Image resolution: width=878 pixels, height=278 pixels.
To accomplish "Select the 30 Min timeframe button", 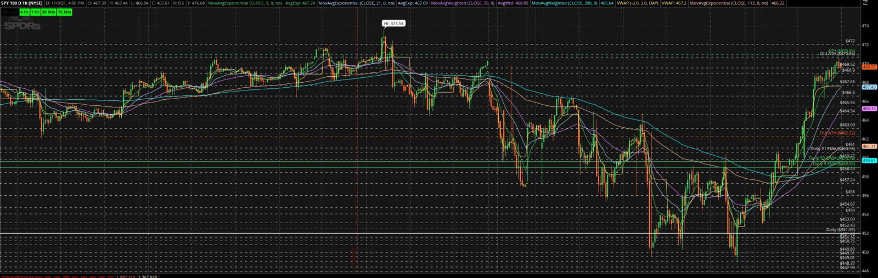I will [x=48, y=12].
